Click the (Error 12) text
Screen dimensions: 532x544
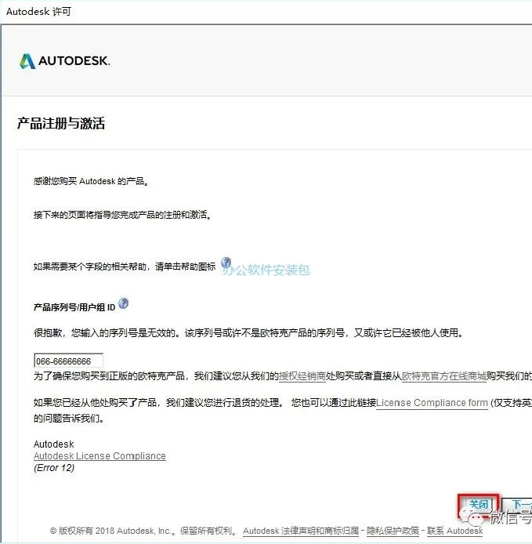click(54, 468)
